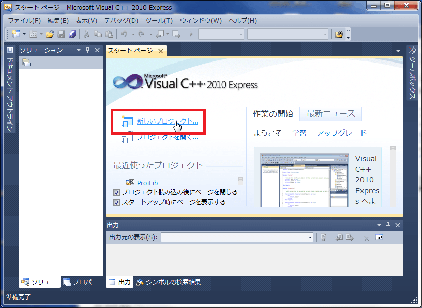Viewport: 422px width, 308px height.
Task: Toggle word wrap in the 出力 toolbar
Action: pyautogui.click(x=379, y=237)
